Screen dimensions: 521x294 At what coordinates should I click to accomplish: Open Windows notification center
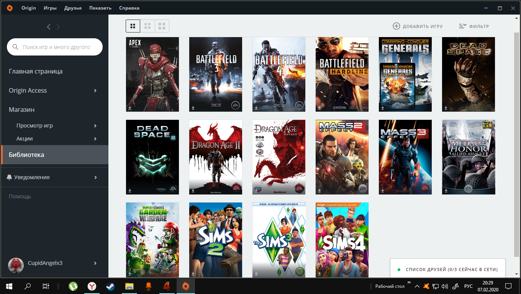pos(508,286)
